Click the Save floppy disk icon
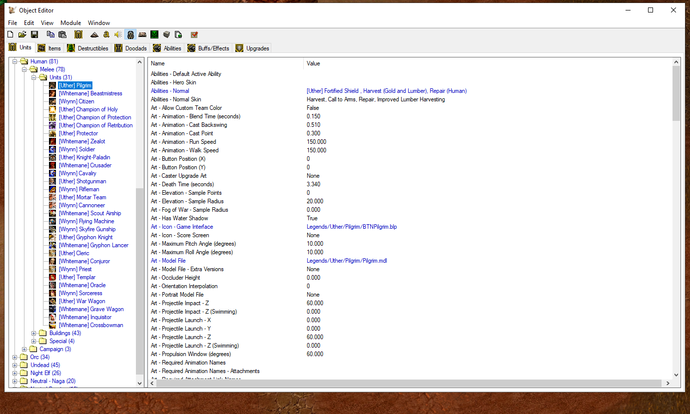Screen dimensions: 690x414 tap(34, 34)
